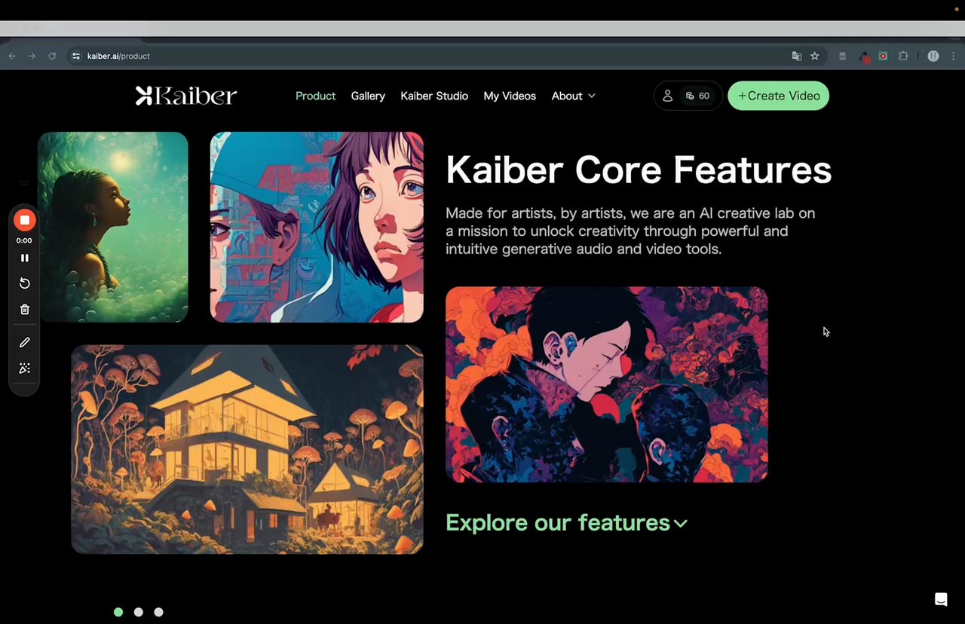Stop the screen recording with the red button
Image resolution: width=965 pixels, height=624 pixels.
(x=24, y=220)
